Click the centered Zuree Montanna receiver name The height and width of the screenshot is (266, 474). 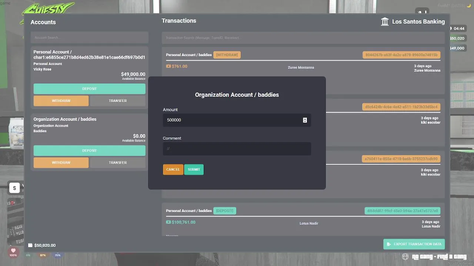coord(301,68)
